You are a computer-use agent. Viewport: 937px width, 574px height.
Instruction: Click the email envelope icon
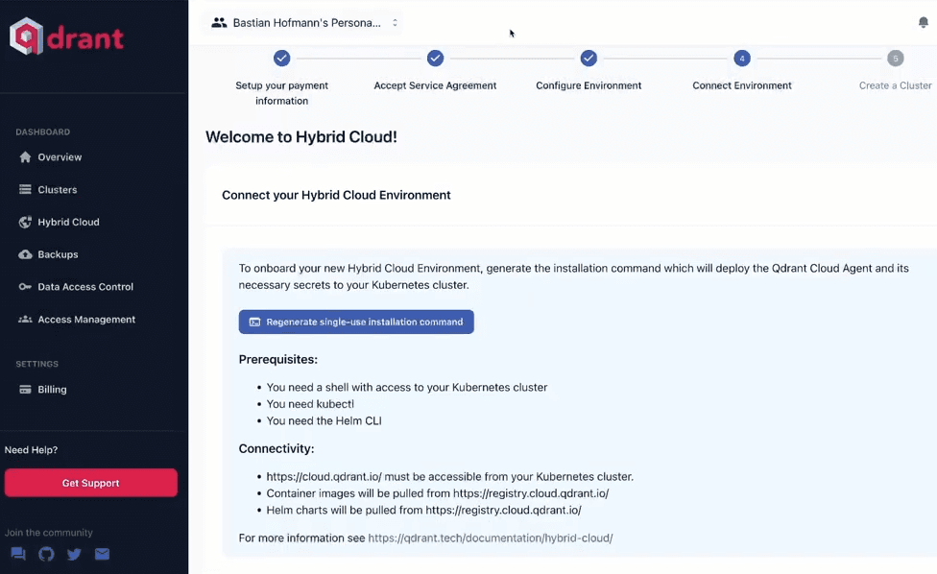click(102, 554)
